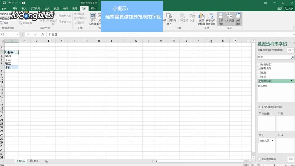Click 数据透视图 (PivotChart) icon

pos(201,19)
